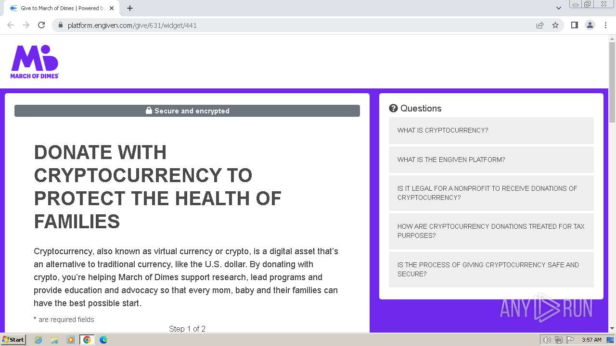
Task: View site info via the padlock icon
Action: point(60,25)
